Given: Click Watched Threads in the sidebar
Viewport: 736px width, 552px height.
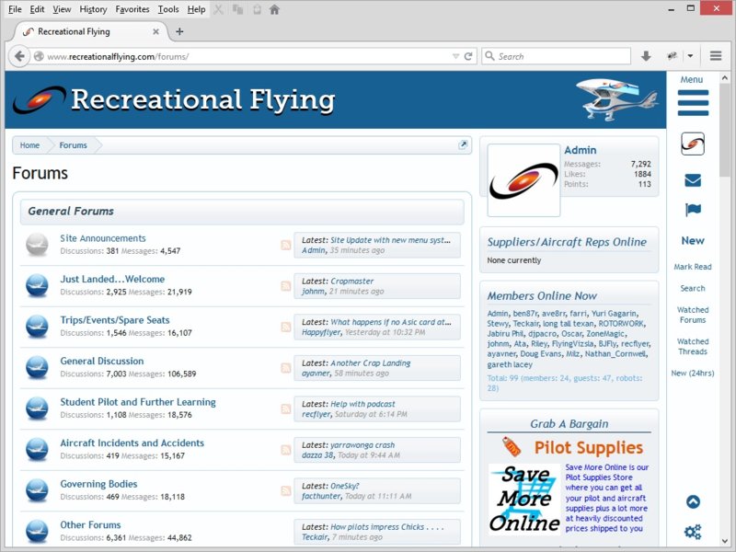Looking at the screenshot, I should click(x=693, y=347).
